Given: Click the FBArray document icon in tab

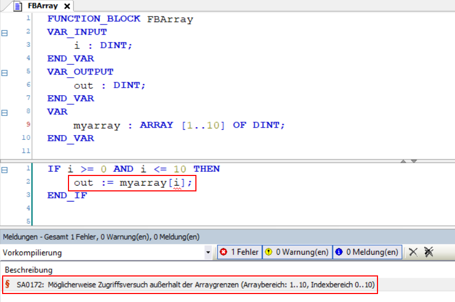Looking at the screenshot, I should 18,6.
